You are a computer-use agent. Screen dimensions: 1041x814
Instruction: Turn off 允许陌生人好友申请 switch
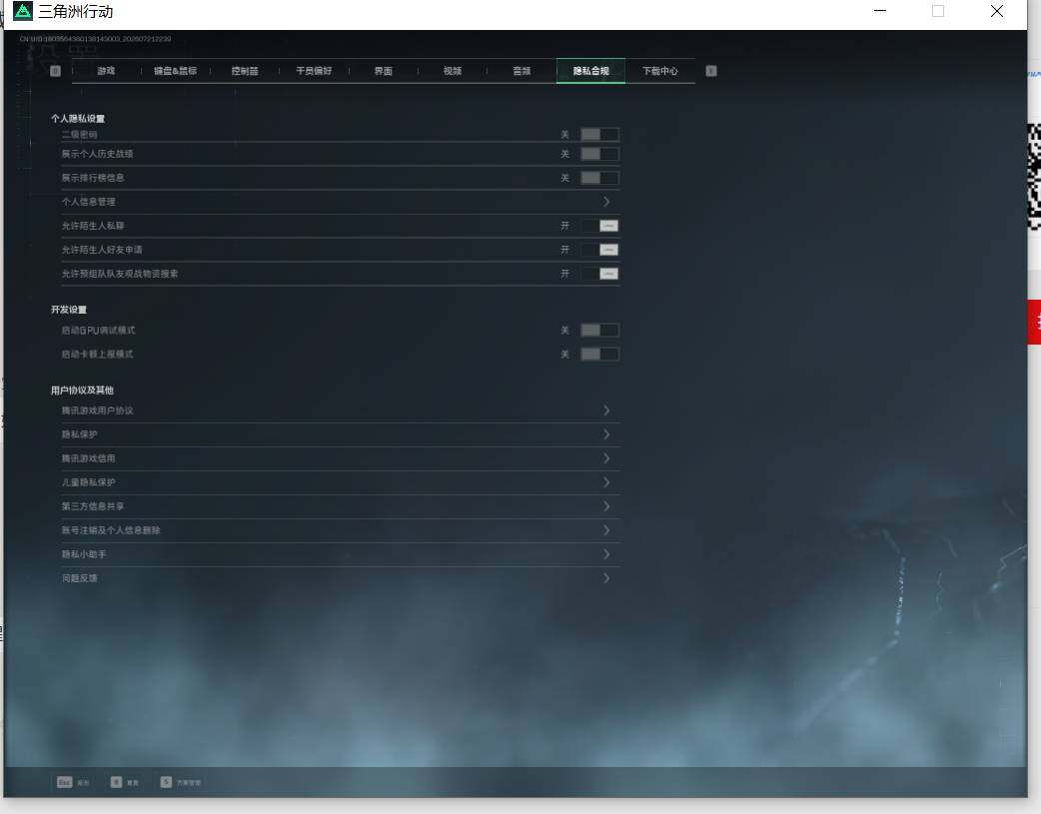pyautogui.click(x=599, y=250)
